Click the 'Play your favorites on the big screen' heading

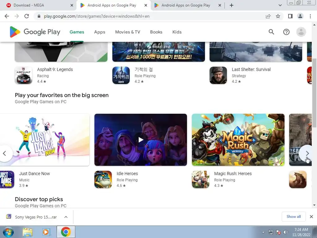click(x=62, y=95)
